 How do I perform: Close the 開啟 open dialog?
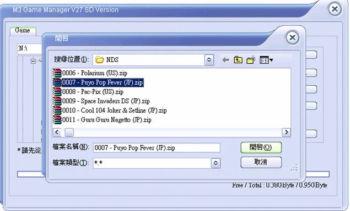(293, 37)
